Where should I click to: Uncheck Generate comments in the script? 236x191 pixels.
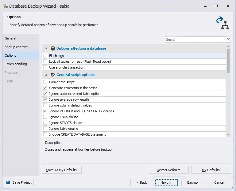45,88
